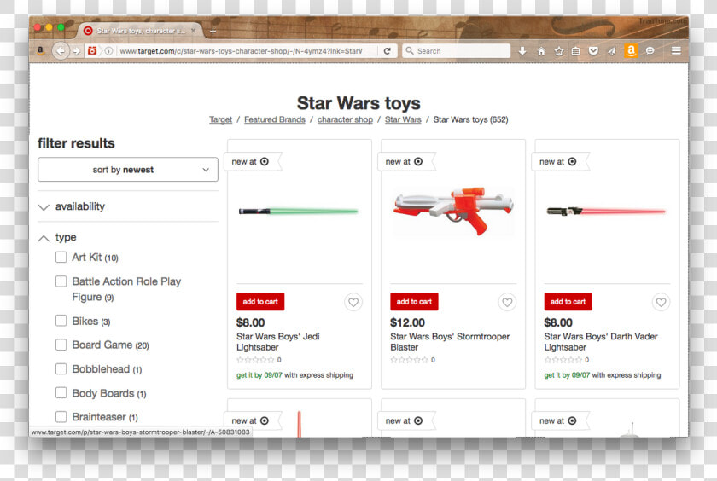
Task: Click the green Jedi Lightsaber product image
Action: (x=299, y=211)
